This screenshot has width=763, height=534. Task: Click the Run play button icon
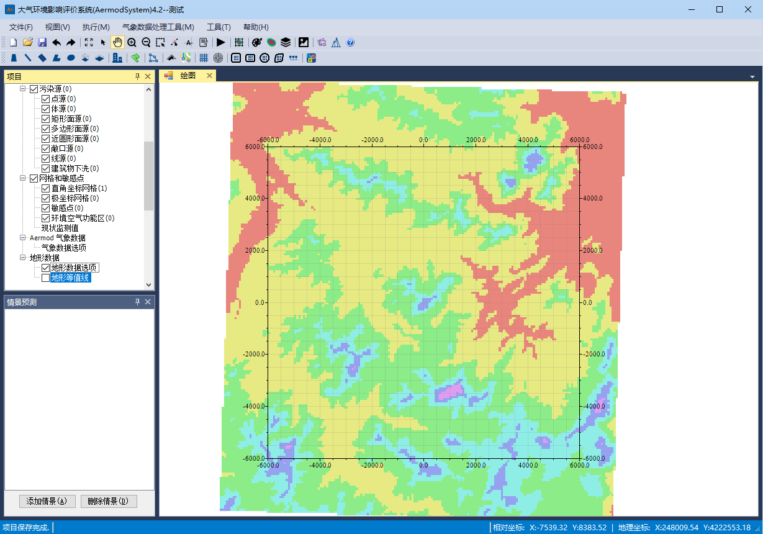220,42
